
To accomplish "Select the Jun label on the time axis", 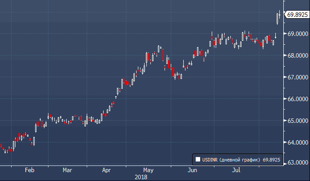I will point(193,170).
